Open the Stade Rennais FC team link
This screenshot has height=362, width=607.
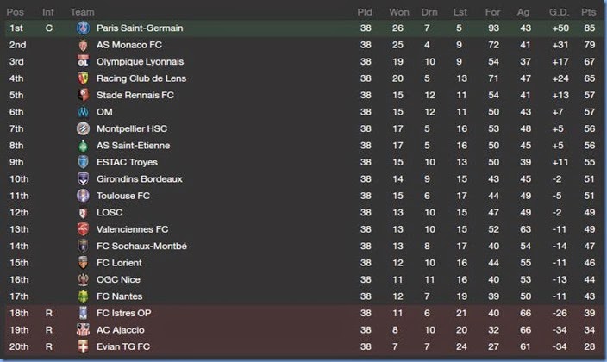(x=135, y=96)
